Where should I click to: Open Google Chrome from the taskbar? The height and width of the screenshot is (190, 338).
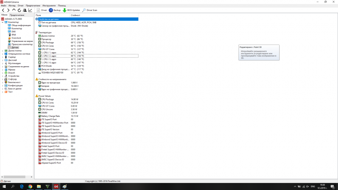30,187
